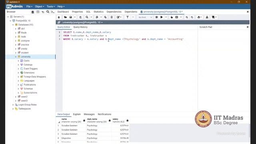Click the Paste rows icon
This screenshot has height=144, width=256.
click(x=105, y=17)
